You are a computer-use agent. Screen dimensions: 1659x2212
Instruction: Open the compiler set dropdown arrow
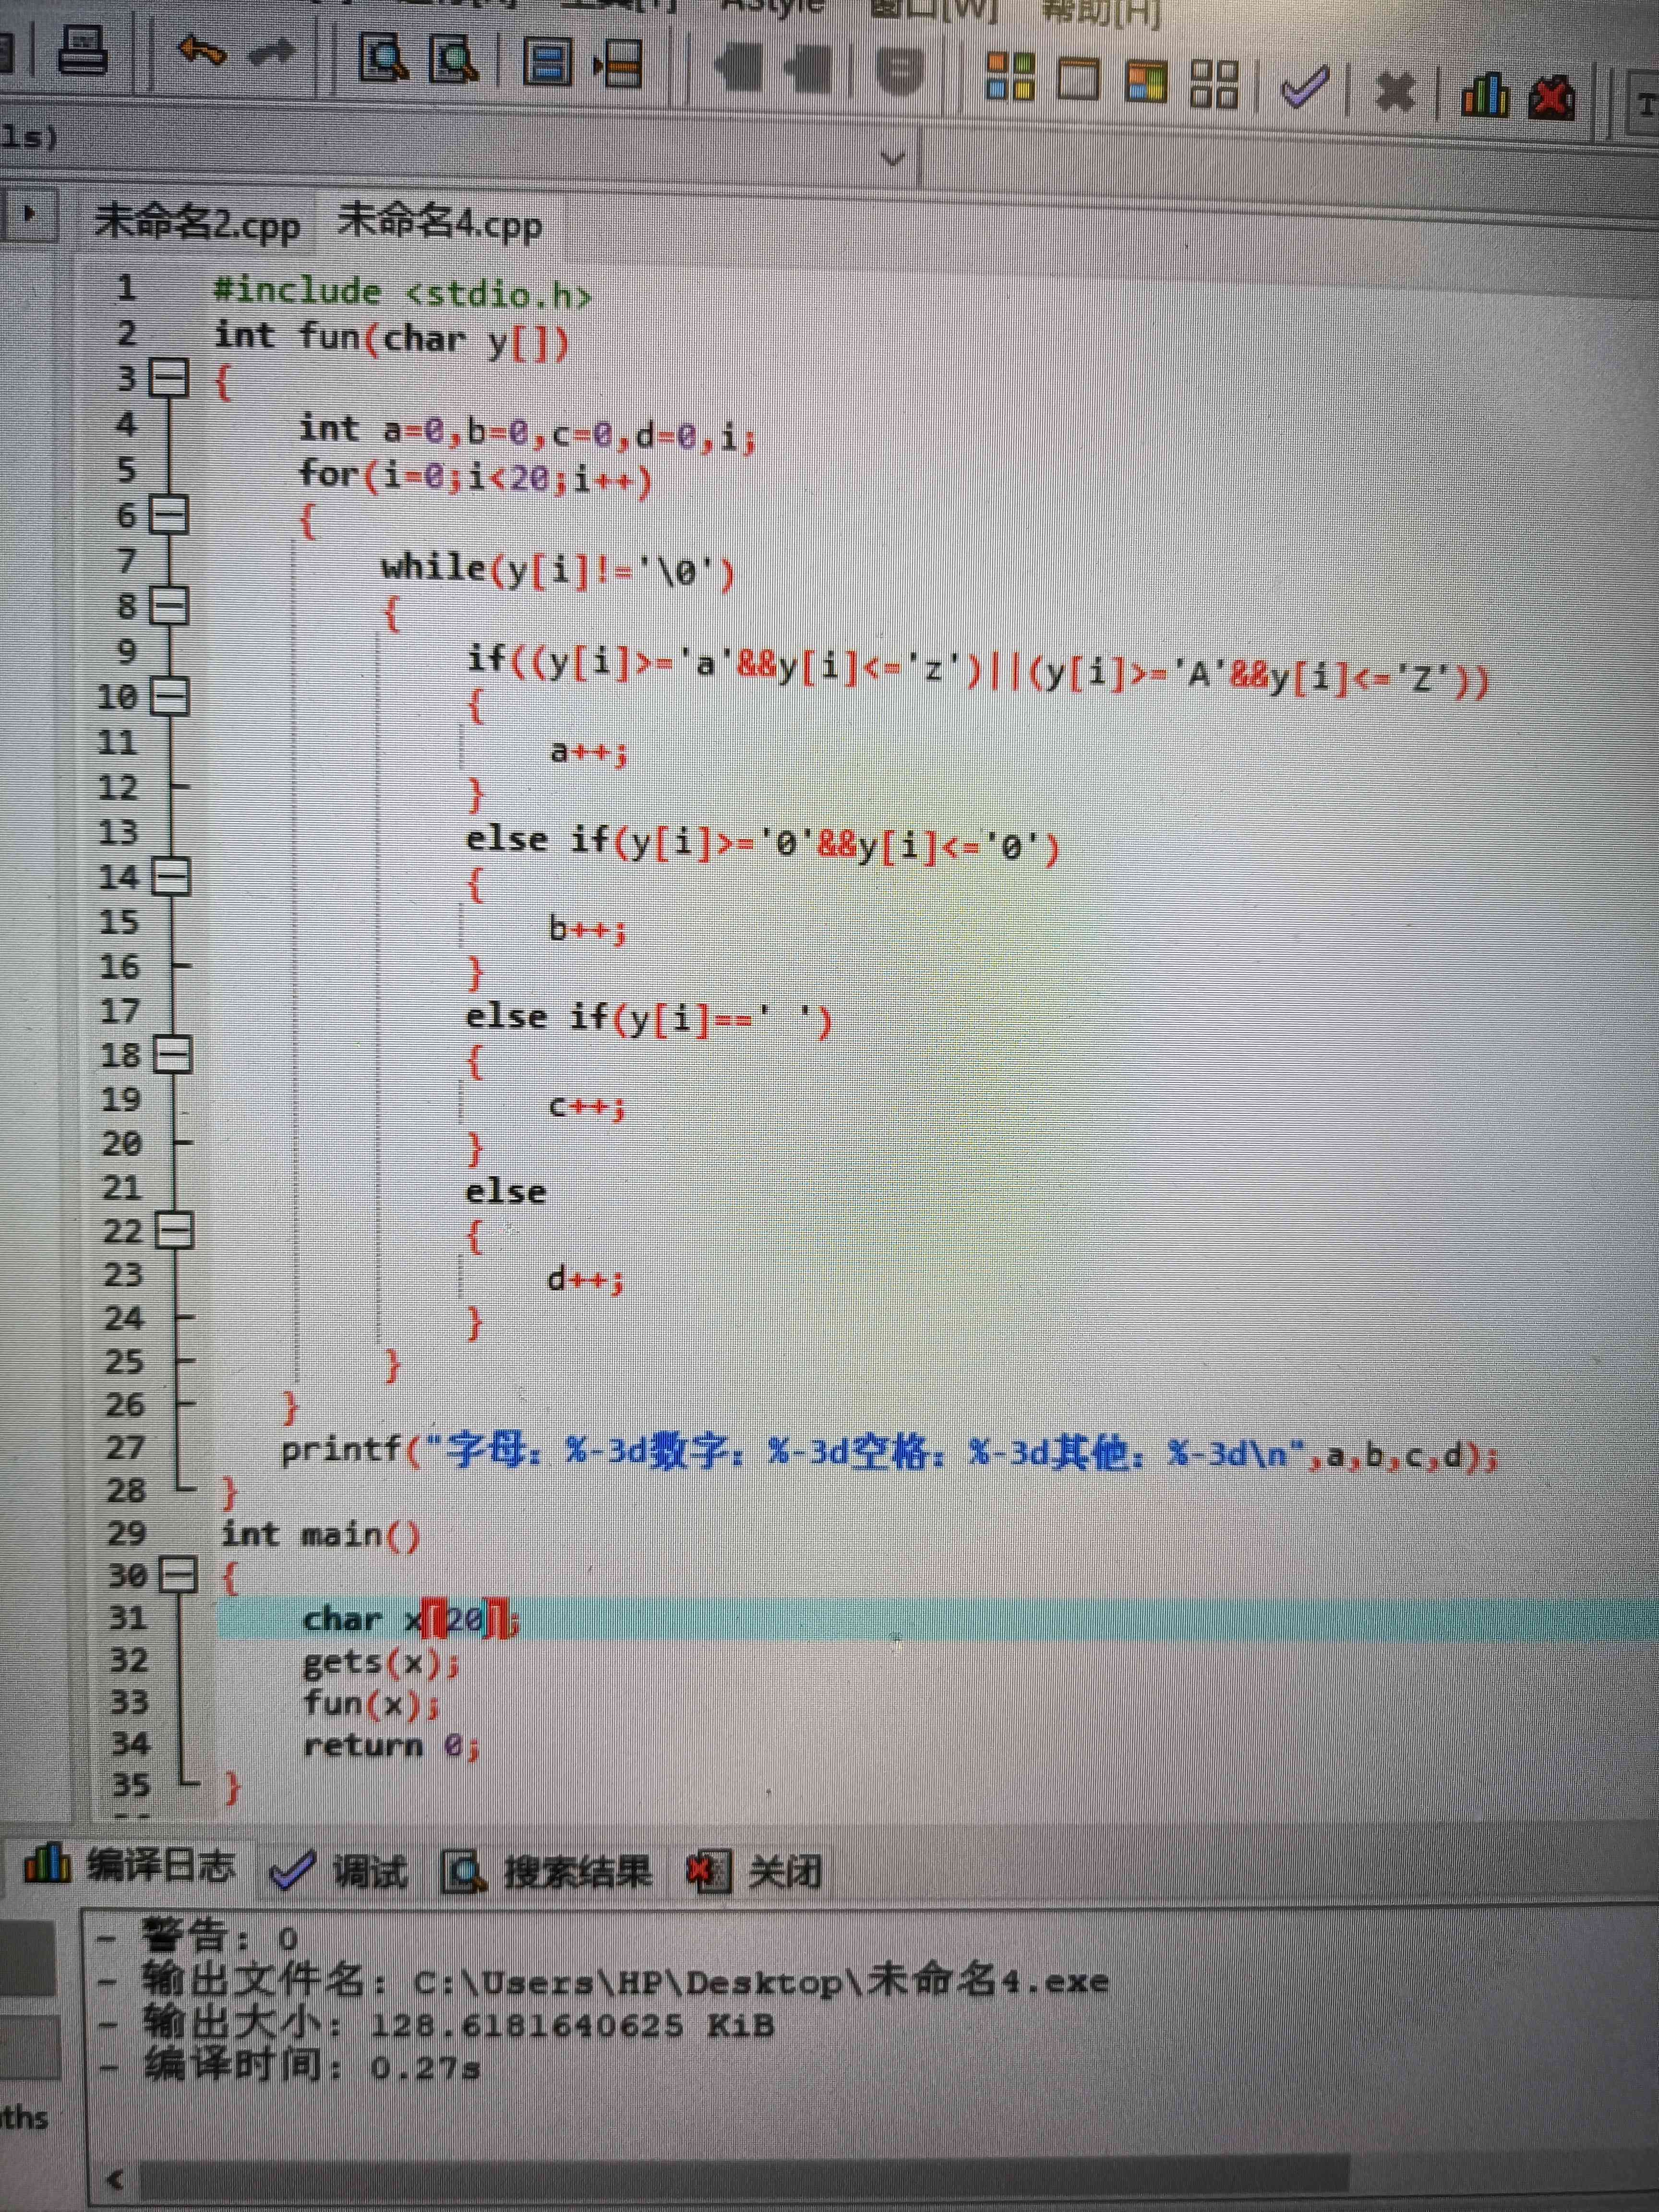[893, 158]
